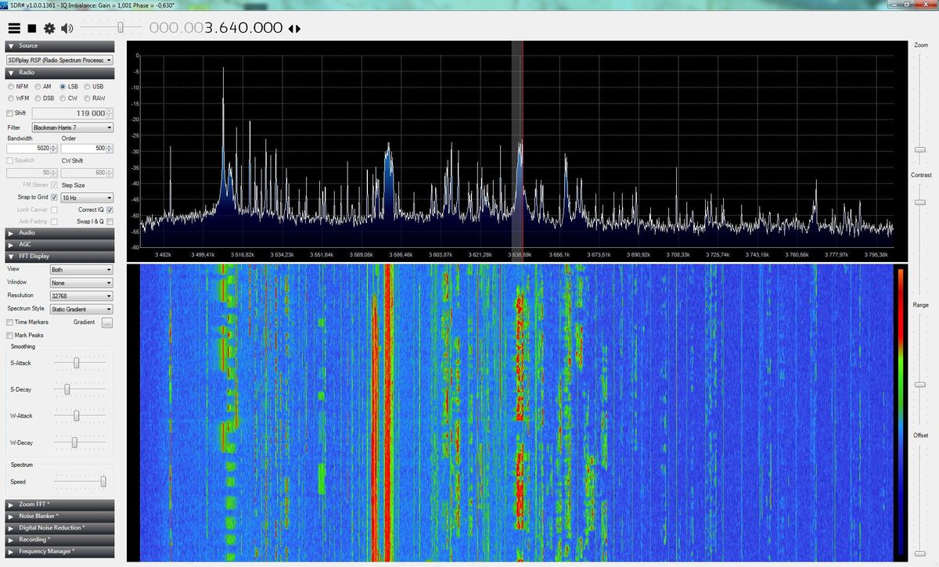Collapse the FFT Display panel

(x=59, y=257)
